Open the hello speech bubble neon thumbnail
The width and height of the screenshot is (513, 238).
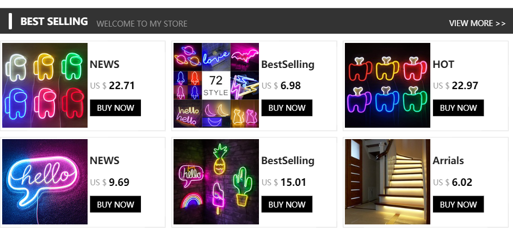click(45, 181)
